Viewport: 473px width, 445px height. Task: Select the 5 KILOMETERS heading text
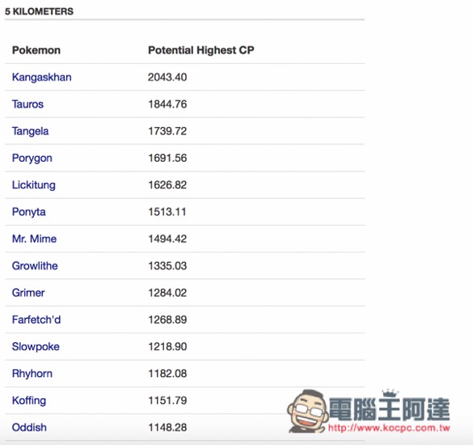40,11
